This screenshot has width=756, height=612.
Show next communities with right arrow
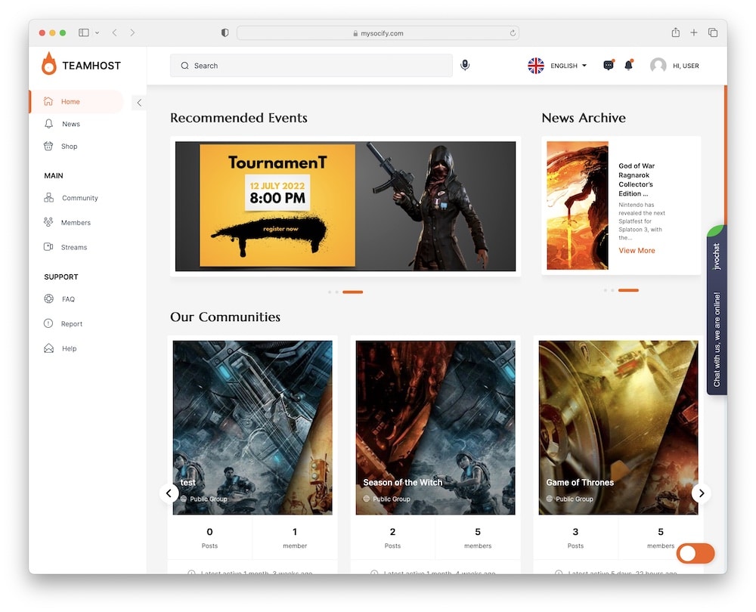tap(701, 493)
